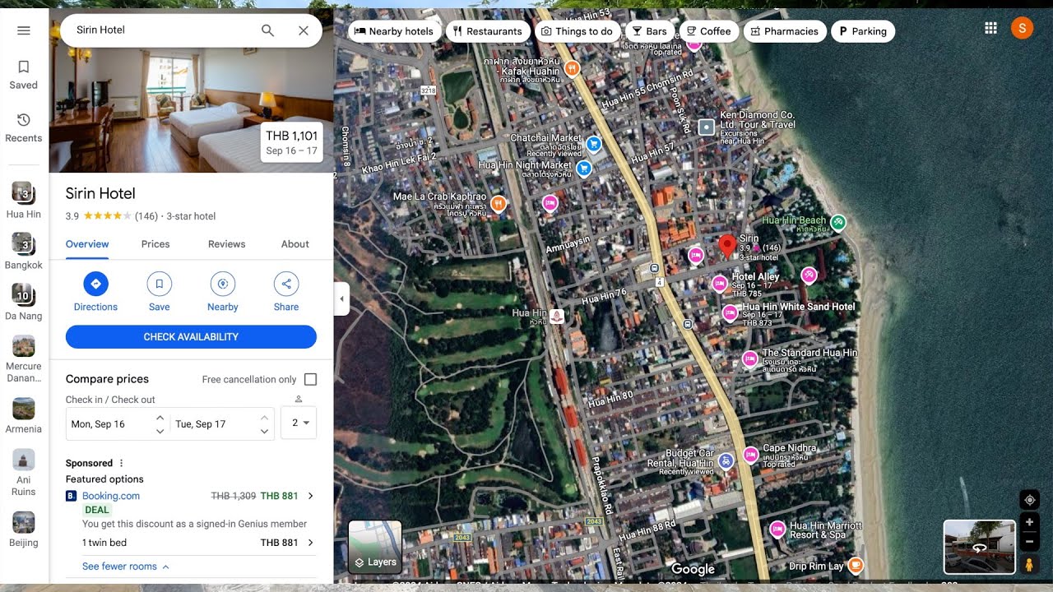1053x592 pixels.
Task: Share the Sirin Hotel place
Action: click(286, 292)
